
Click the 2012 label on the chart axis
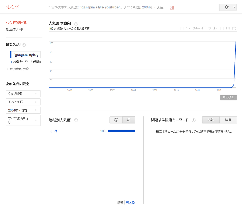(x=219, y=90)
